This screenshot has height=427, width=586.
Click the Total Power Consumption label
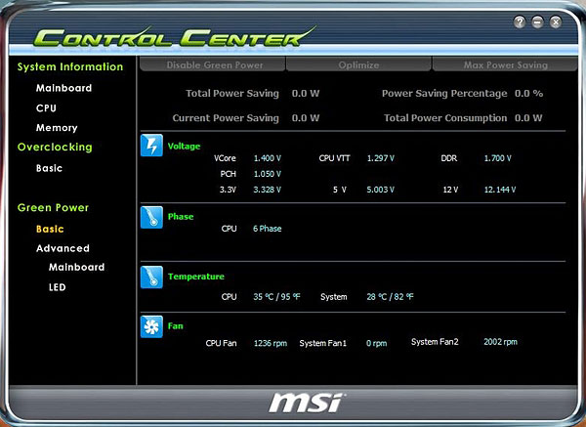pyautogui.click(x=445, y=118)
